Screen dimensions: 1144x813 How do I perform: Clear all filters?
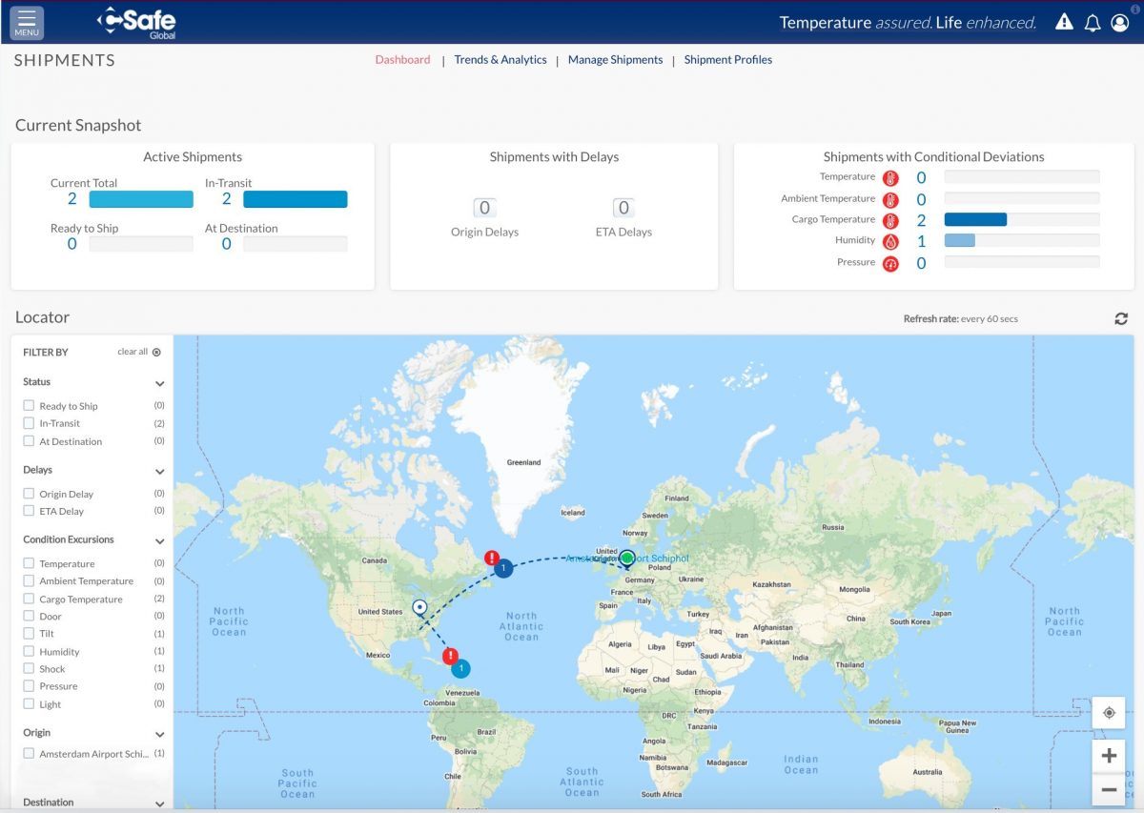click(133, 352)
